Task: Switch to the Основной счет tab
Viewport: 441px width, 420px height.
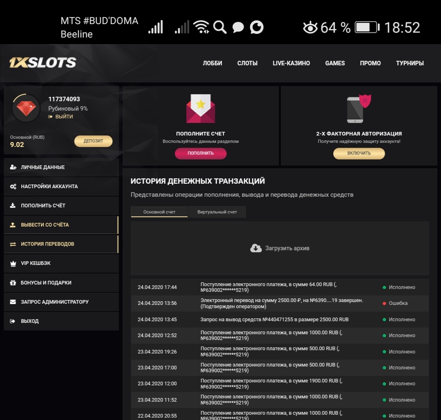Action: pos(159,212)
